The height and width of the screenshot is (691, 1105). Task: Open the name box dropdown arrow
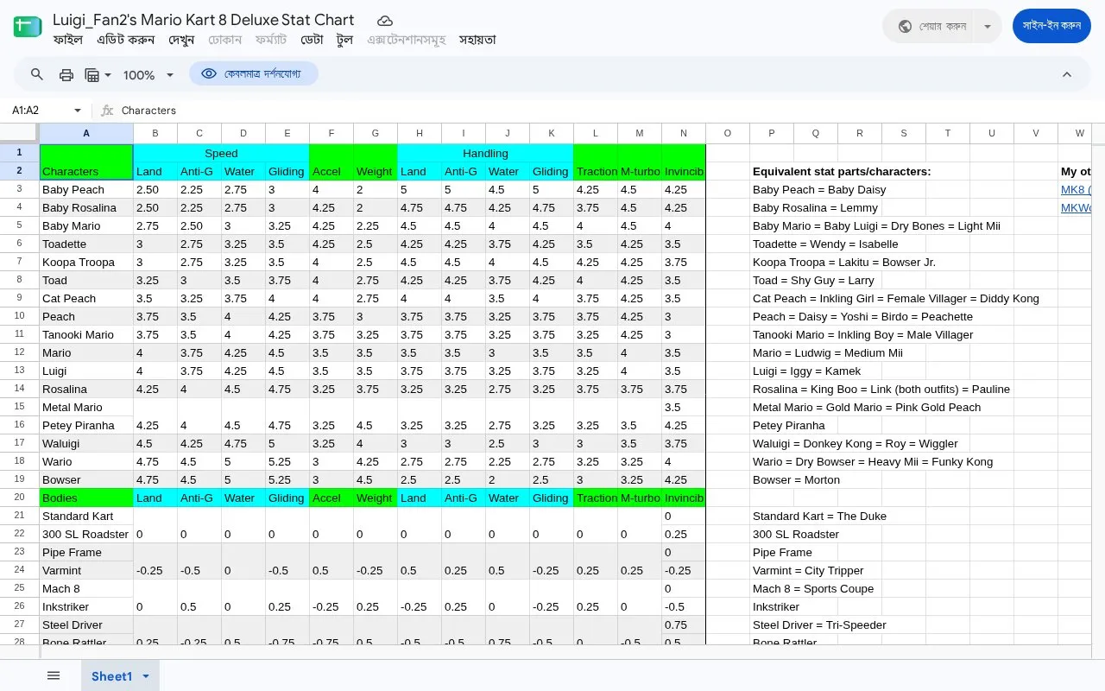[x=77, y=111]
